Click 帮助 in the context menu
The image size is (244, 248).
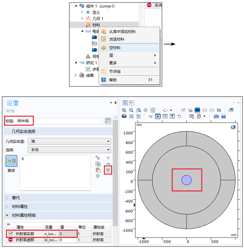tap(113, 80)
